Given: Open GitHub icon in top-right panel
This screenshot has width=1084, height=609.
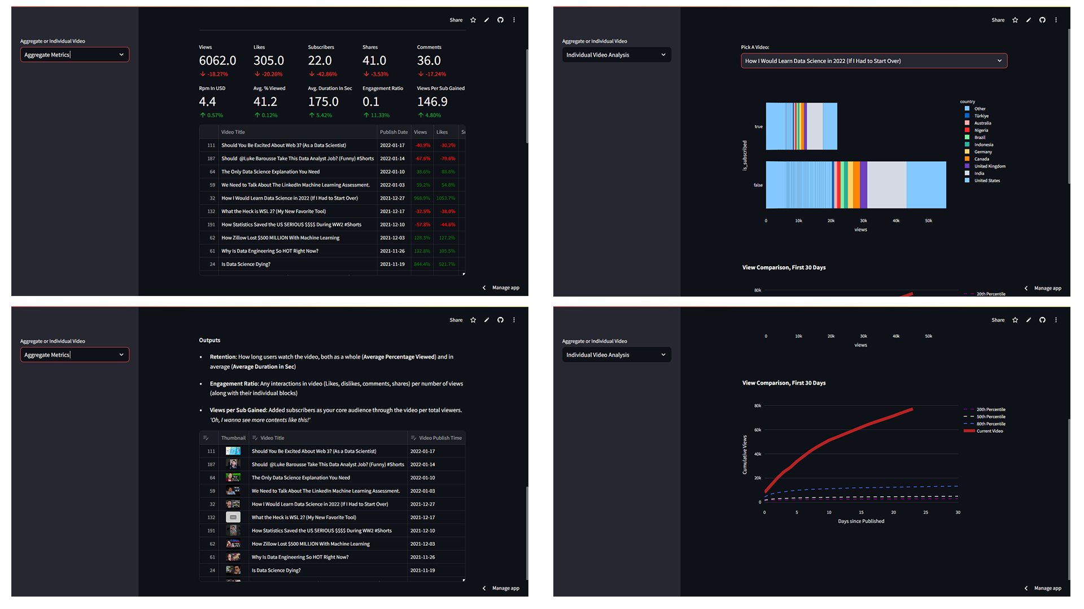Looking at the screenshot, I should 1042,20.
